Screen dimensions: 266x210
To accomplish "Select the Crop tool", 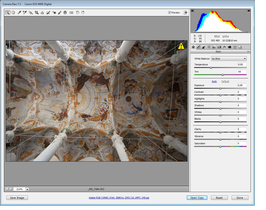I will click(37, 13).
